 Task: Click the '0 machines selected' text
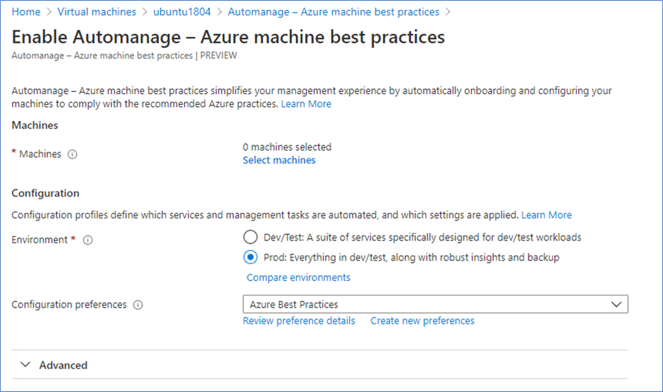[x=287, y=147]
